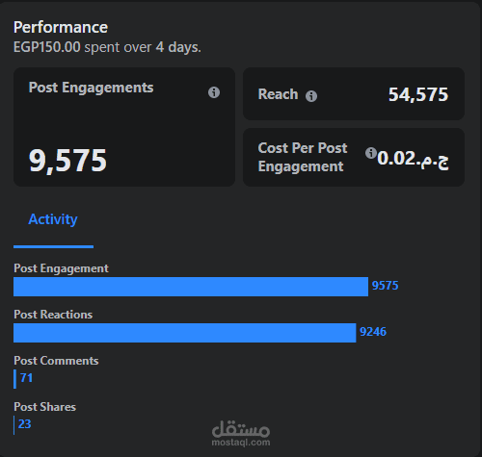Click the Post Reactions blue bar
482x457 pixels.
click(x=185, y=333)
